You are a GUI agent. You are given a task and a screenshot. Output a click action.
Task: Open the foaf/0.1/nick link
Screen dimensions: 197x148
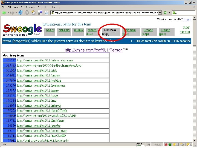coord(37,70)
